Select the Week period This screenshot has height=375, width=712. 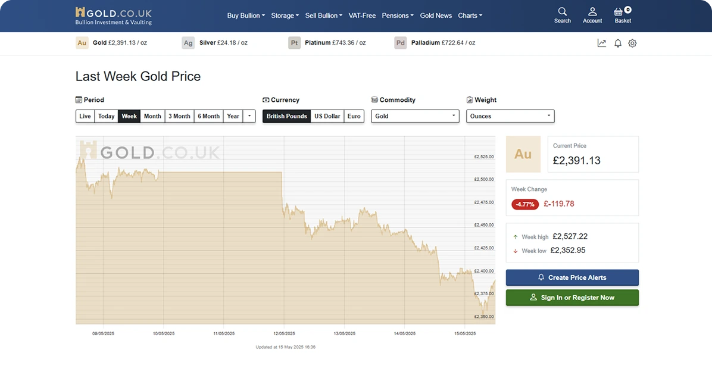pyautogui.click(x=129, y=116)
